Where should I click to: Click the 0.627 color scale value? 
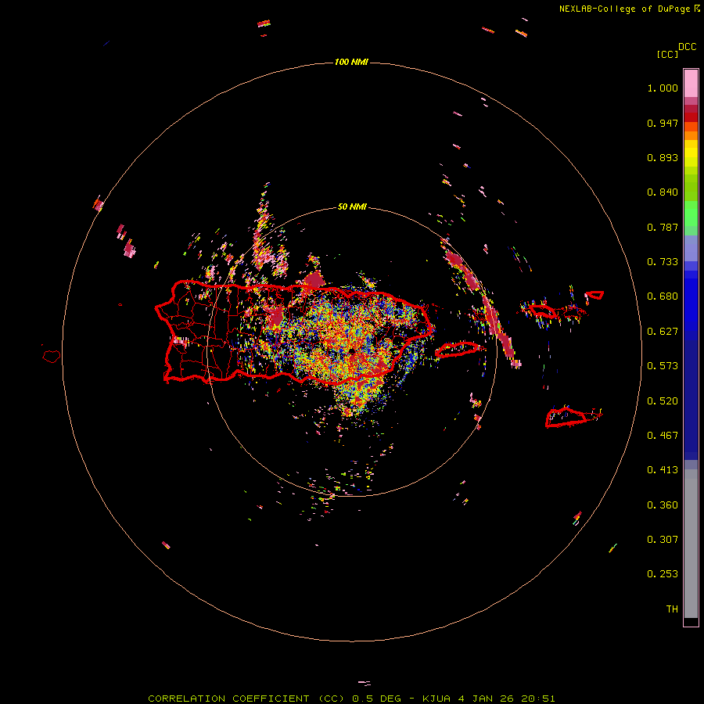[x=663, y=332]
